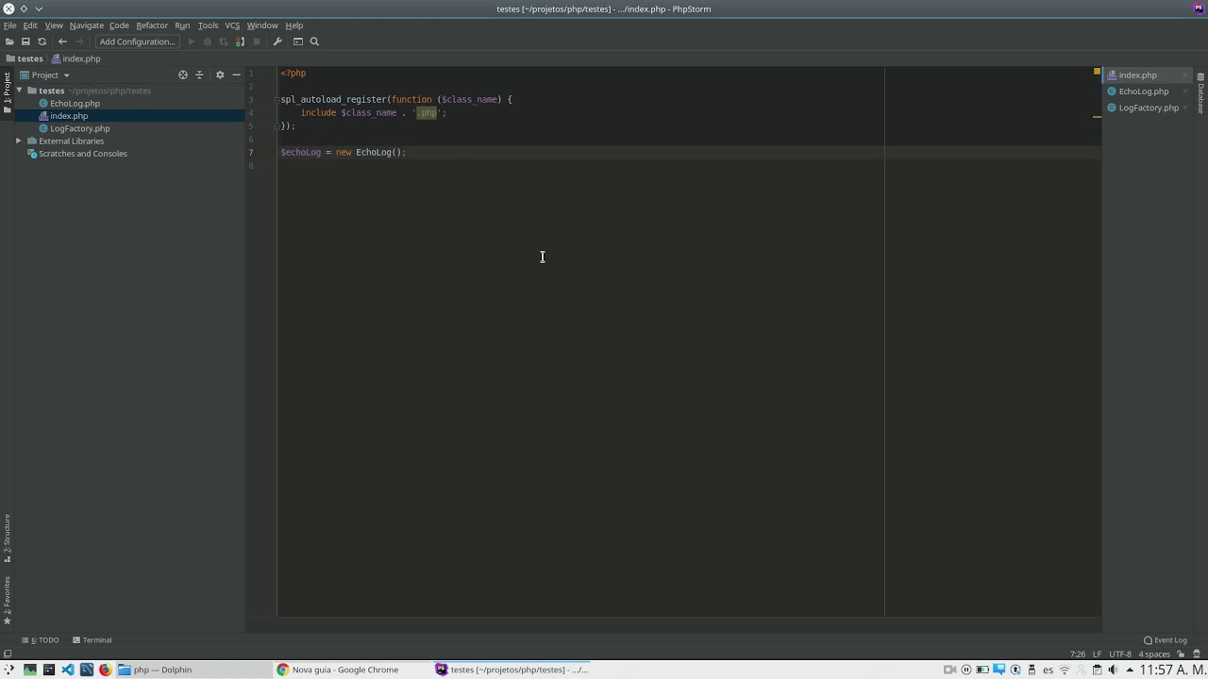Open Firefox from the taskbar
The image size is (1208, 679).
coord(105,670)
